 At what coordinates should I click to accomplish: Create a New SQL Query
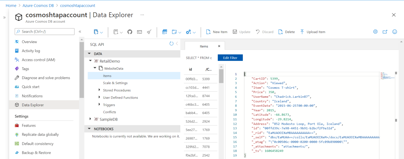(x=165, y=32)
